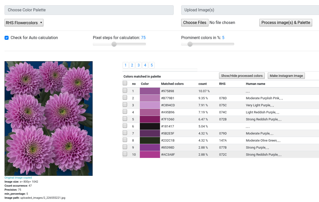
Task: Open the RHS Flowercolors palette dropdown
Action: point(24,23)
